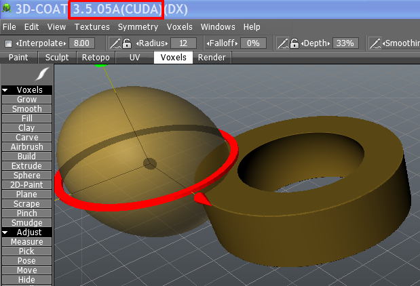Select the Smudge voxel tool
420x286 pixels.
point(26,223)
